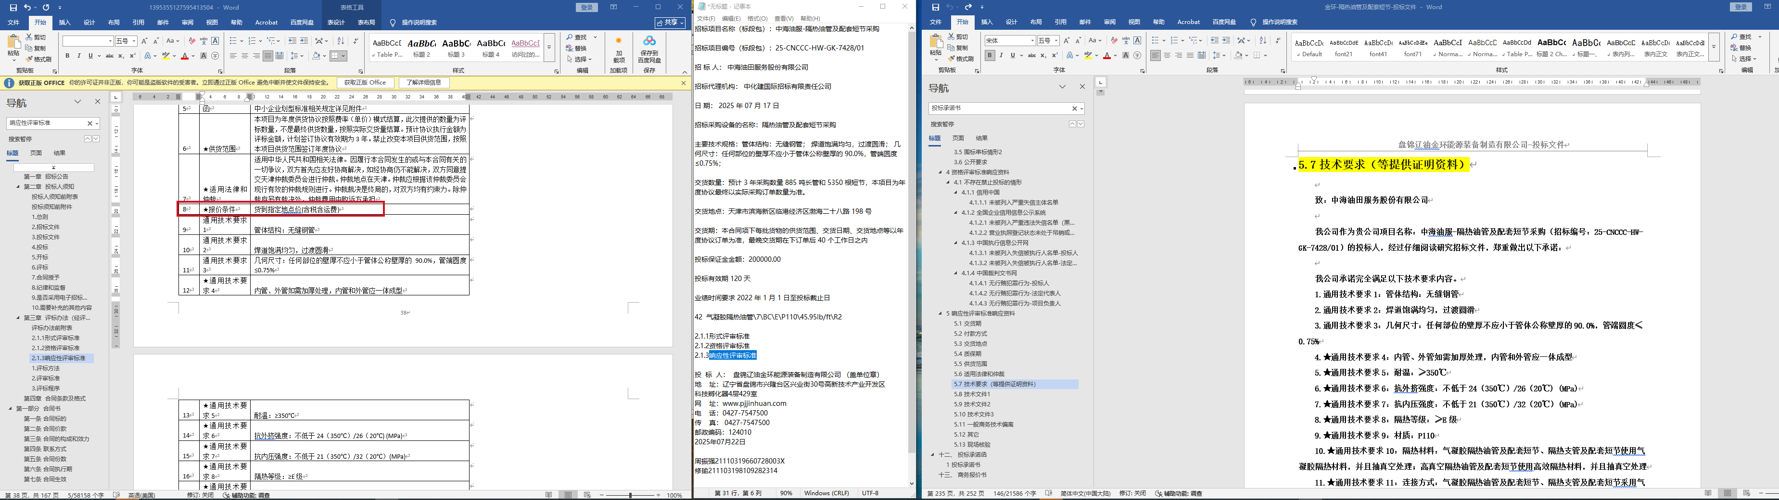The width and height of the screenshot is (1779, 500).
Task: Click the zoom slider in the left Word status bar
Action: pyautogui.click(x=630, y=495)
